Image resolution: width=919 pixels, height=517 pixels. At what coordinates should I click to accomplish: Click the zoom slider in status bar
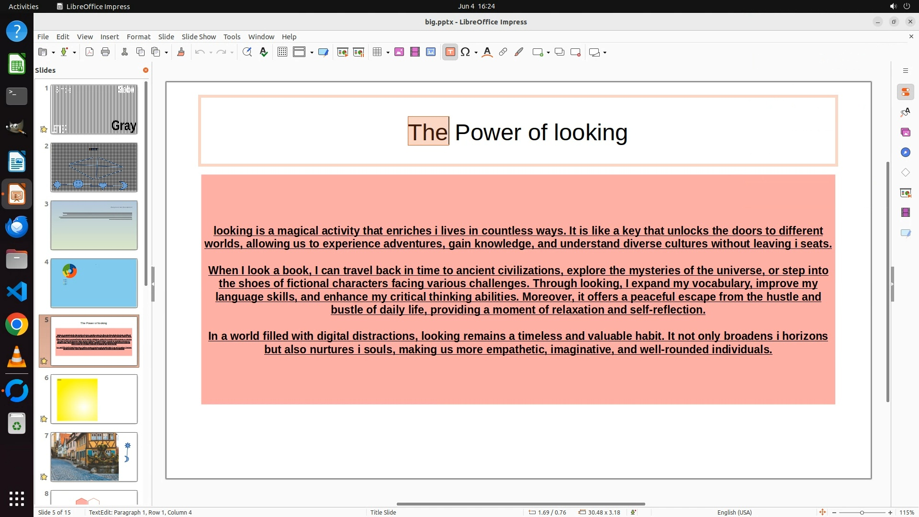pyautogui.click(x=862, y=512)
